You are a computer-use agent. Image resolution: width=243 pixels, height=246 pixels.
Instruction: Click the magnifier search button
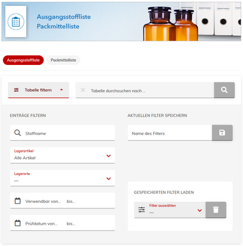224,90
